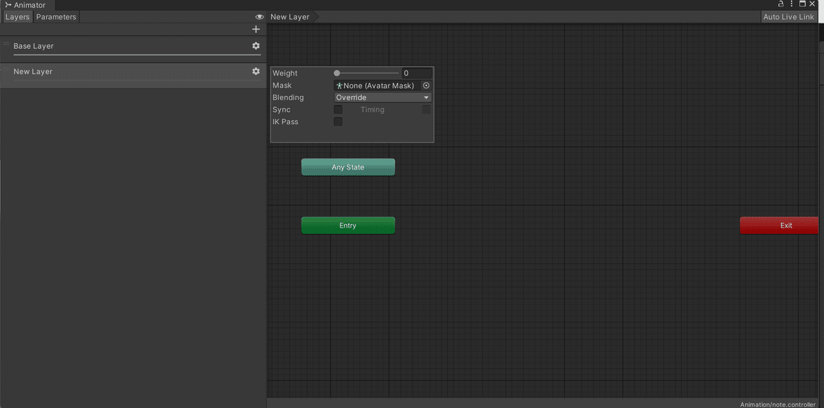Open settings gear for Base Layer
The height and width of the screenshot is (408, 824).
tap(255, 46)
